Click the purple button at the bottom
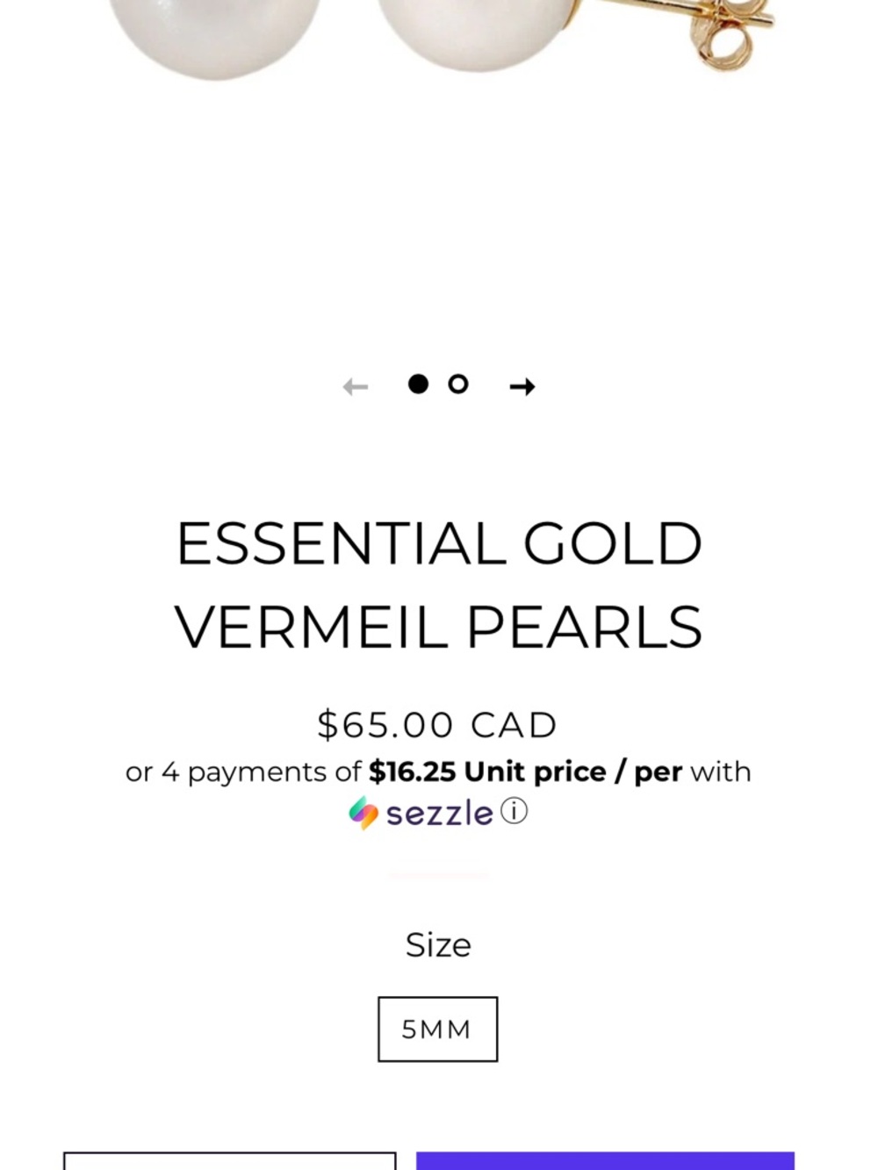 pos(605,1160)
